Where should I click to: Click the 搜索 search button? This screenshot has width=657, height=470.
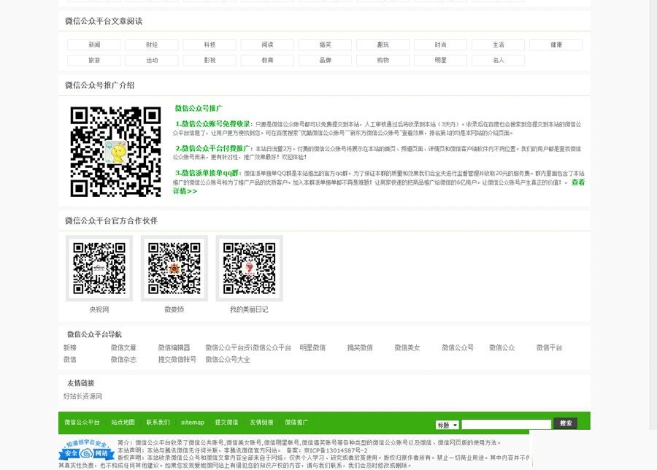pos(565,423)
